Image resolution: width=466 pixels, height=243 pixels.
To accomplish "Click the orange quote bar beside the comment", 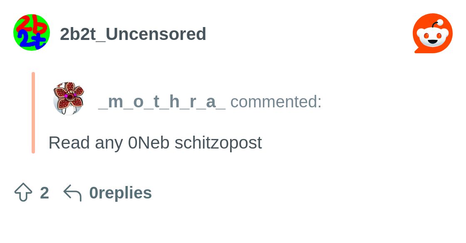I will (x=33, y=112).
